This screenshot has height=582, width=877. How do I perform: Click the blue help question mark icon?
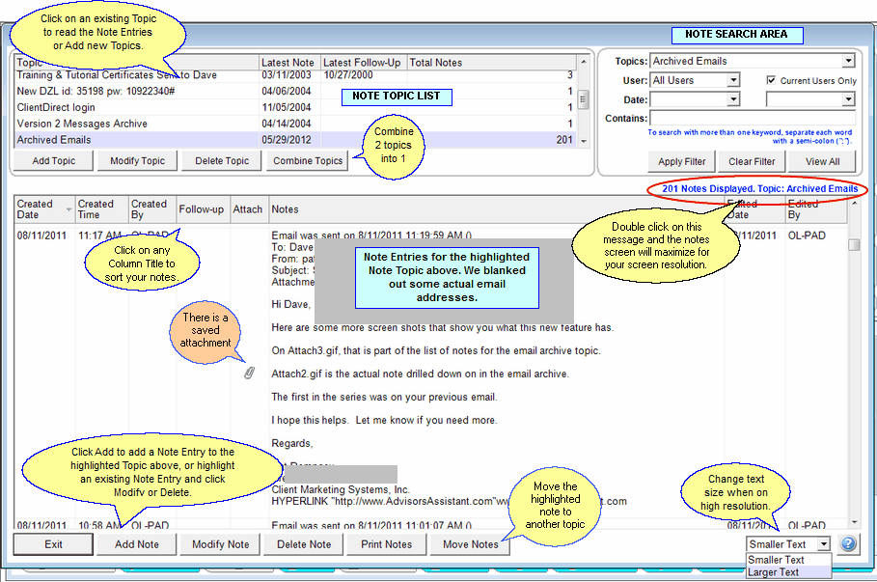(848, 544)
